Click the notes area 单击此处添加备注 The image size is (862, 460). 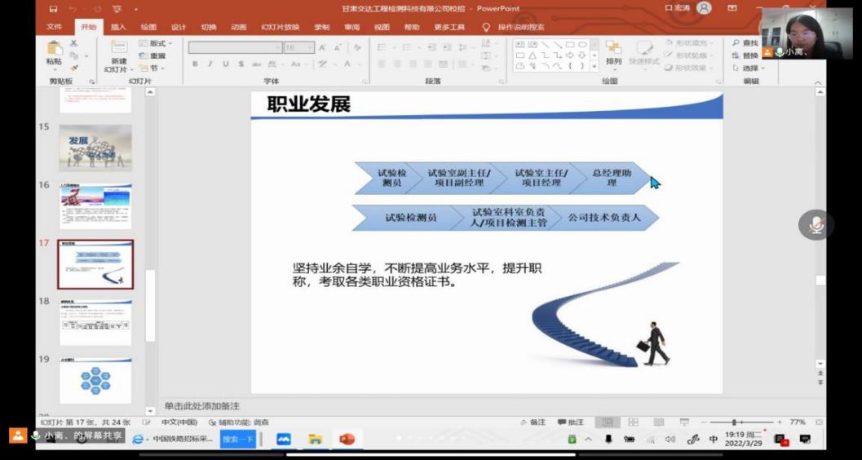point(201,406)
